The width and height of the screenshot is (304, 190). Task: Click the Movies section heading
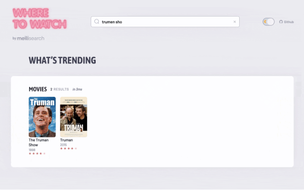click(x=38, y=89)
